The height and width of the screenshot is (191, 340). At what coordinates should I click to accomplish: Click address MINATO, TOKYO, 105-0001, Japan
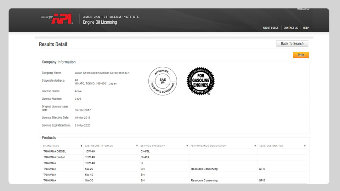(95, 83)
